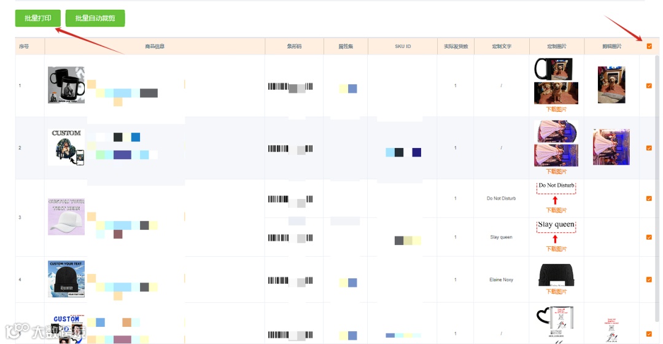663x344 pixels.
Task: Click the 属性集 column header
Action: coord(346,46)
